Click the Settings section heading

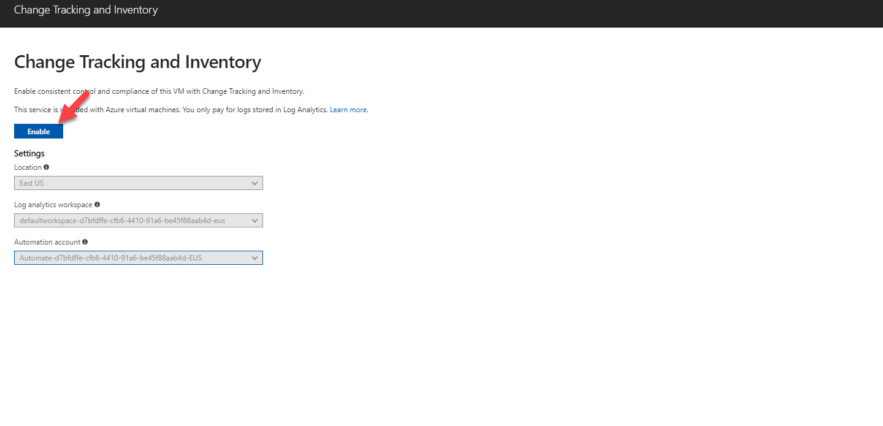tap(29, 153)
